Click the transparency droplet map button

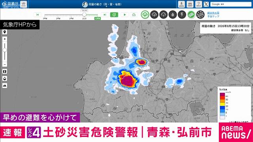point(5,78)
